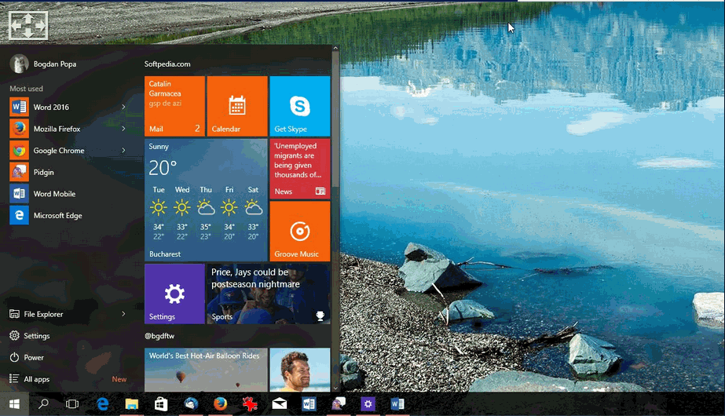This screenshot has width=725, height=416.
Task: Expand File Explorer jump list arrow
Action: pos(123,314)
